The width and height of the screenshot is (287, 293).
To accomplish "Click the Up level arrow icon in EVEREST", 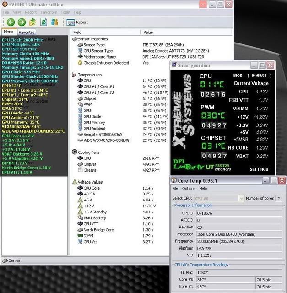I will click(32, 22).
